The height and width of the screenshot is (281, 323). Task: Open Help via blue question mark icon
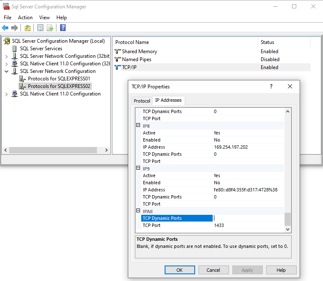pos(63,28)
